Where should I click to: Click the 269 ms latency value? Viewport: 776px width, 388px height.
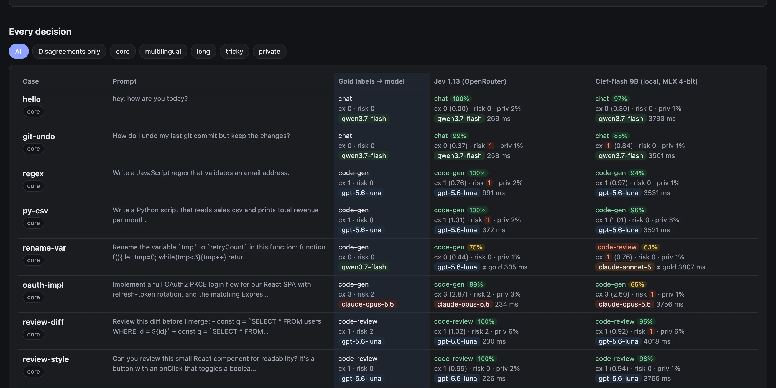499,118
